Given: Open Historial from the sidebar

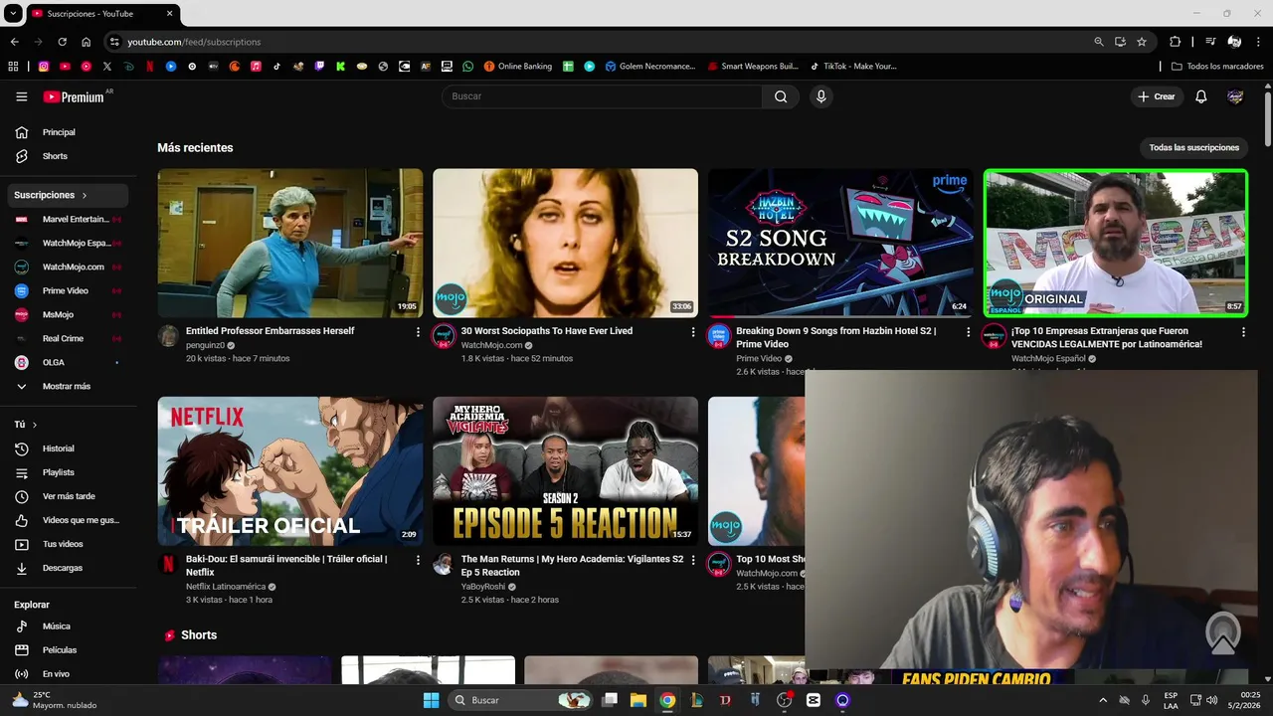Looking at the screenshot, I should [x=69, y=448].
